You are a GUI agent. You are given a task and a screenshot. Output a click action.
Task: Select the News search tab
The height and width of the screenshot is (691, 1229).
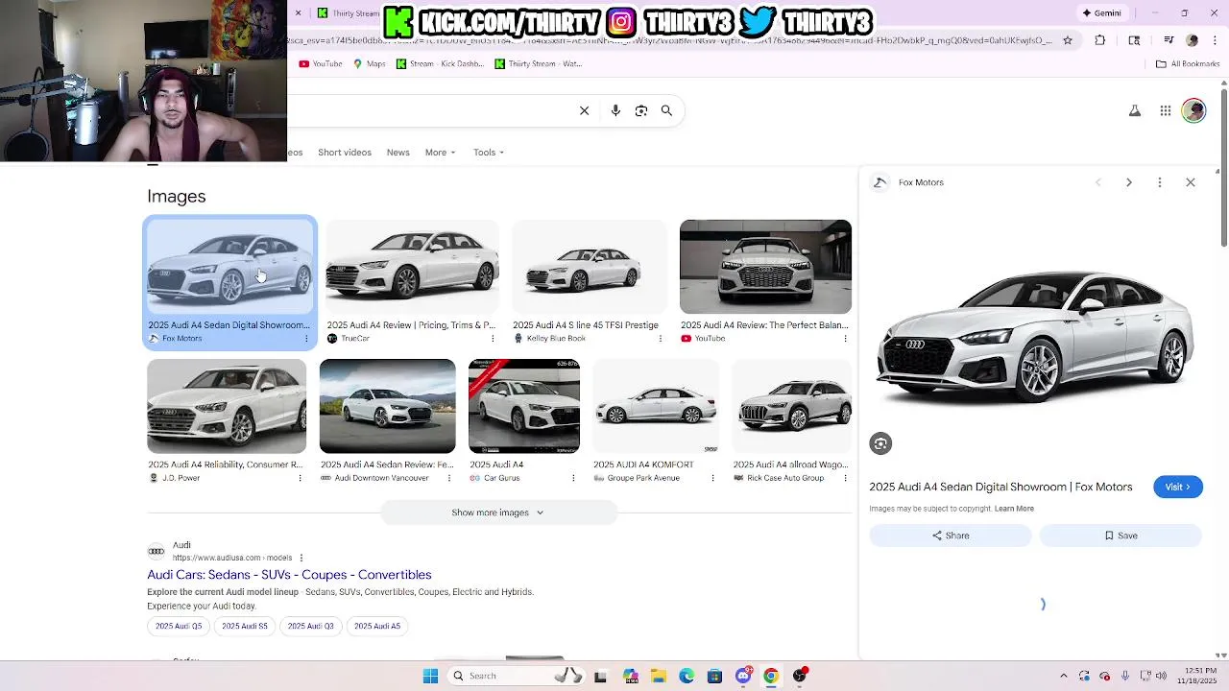(x=398, y=153)
